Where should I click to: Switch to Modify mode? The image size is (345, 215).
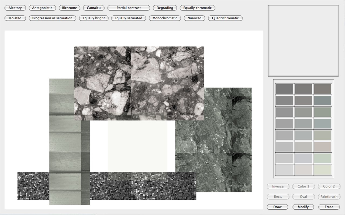303,207
